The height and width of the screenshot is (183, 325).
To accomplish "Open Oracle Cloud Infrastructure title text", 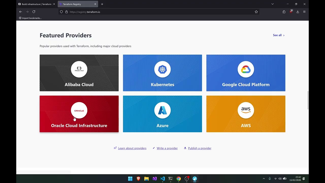I will point(79,126).
